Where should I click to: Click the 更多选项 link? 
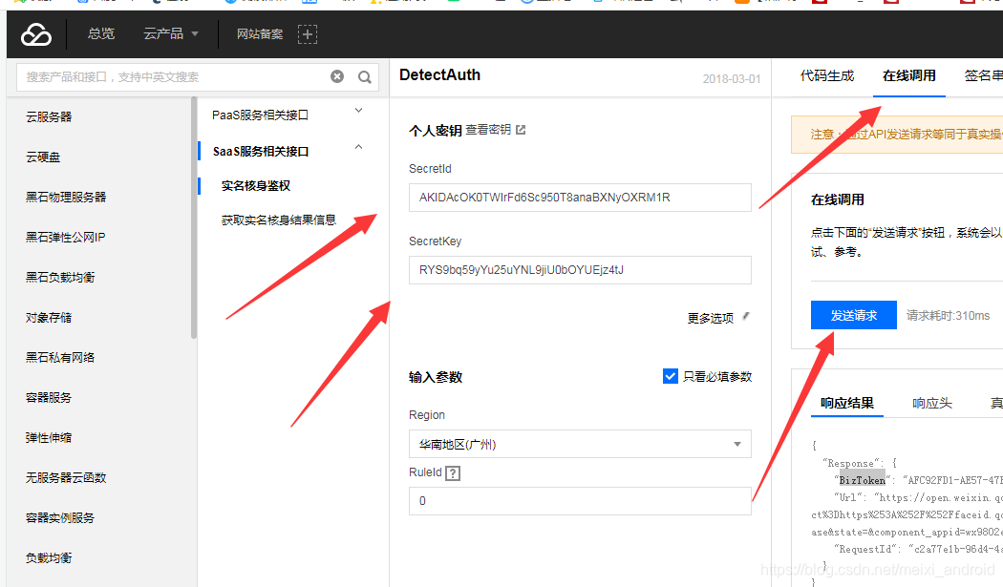[x=710, y=318]
